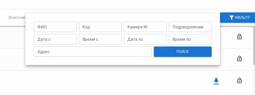Click into the Код field
This screenshot has height=95, width=255.
100,27
